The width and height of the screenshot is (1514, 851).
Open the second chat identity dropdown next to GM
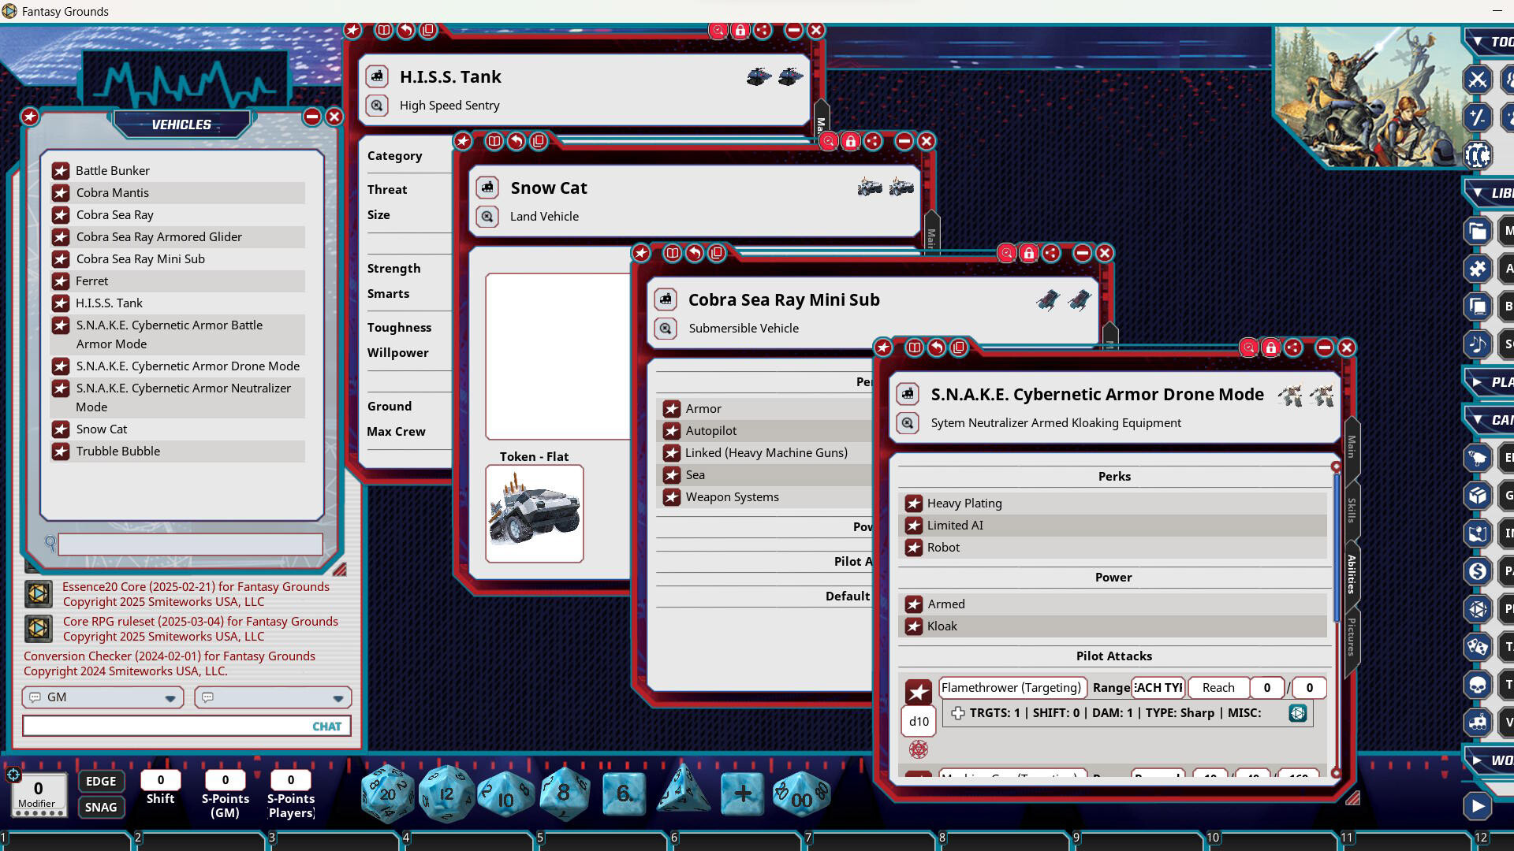(x=337, y=697)
